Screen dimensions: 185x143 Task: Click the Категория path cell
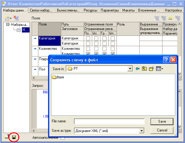[72, 38]
